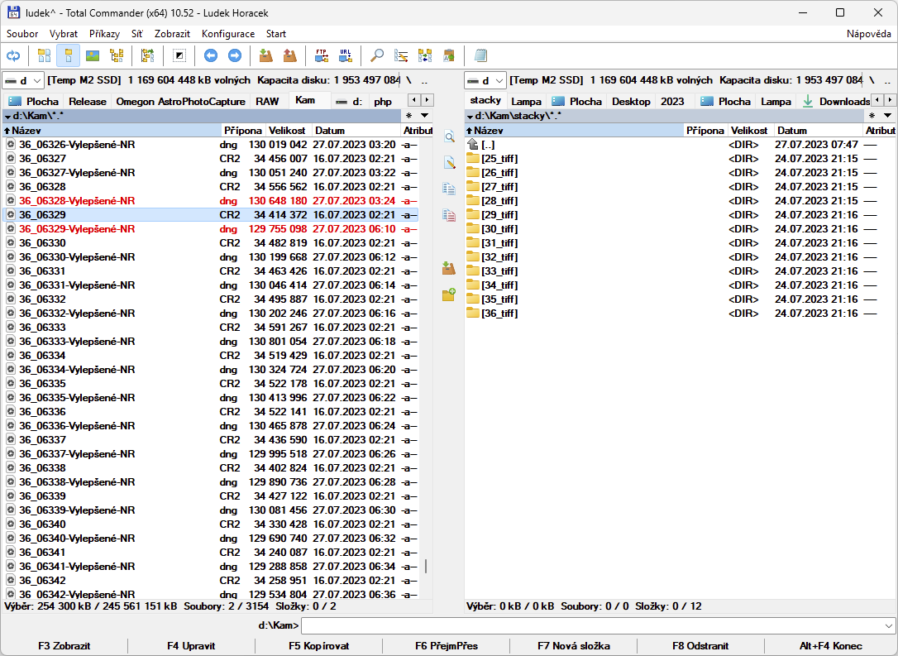Show the directory tree view icon

tap(117, 55)
